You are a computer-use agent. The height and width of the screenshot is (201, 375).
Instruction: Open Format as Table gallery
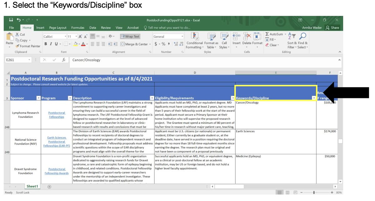click(x=211, y=41)
